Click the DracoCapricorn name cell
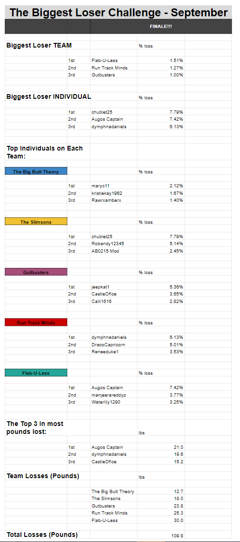240x542 pixels. [x=114, y=344]
